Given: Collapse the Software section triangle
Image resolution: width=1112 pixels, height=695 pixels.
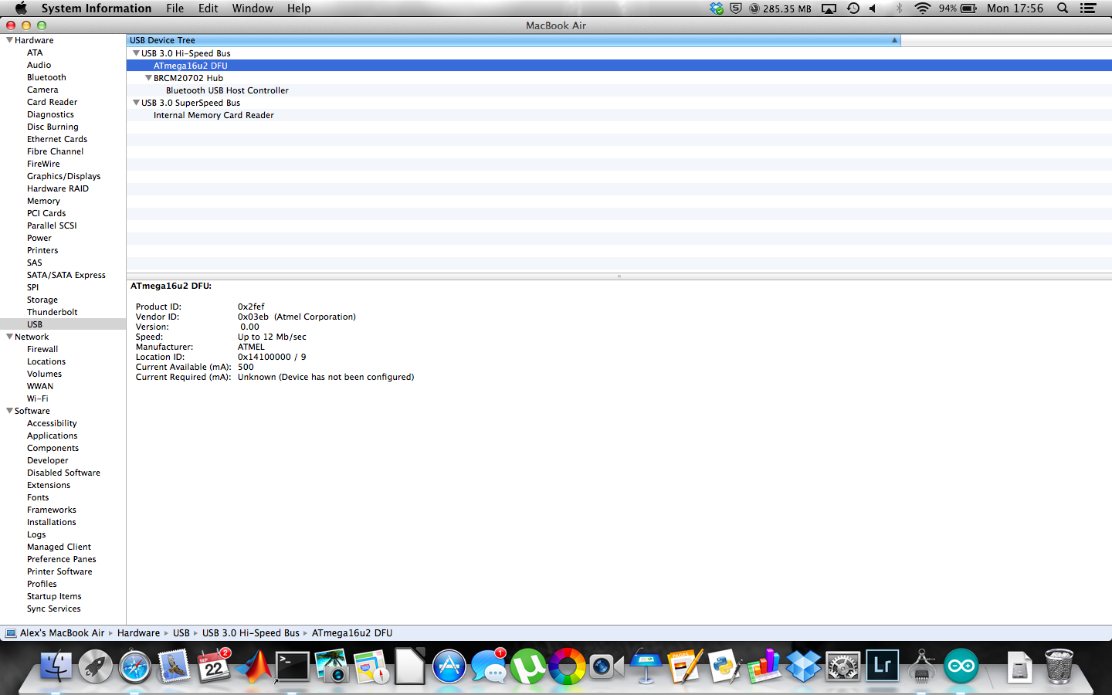Looking at the screenshot, I should [x=9, y=411].
